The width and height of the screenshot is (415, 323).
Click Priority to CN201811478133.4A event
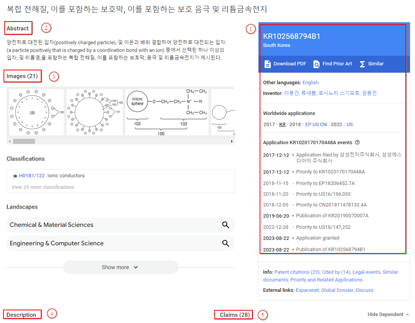332,205
